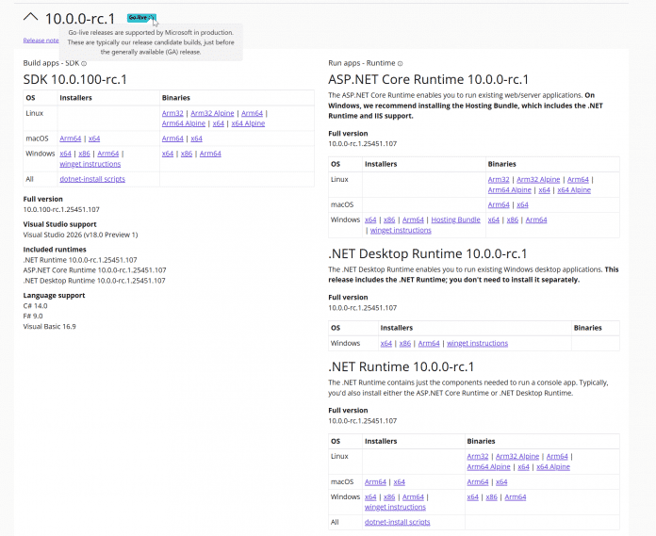Image resolution: width=656 pixels, height=536 pixels.
Task: Download ASP.NET Core macOS x64 binary
Action: pyautogui.click(x=522, y=204)
